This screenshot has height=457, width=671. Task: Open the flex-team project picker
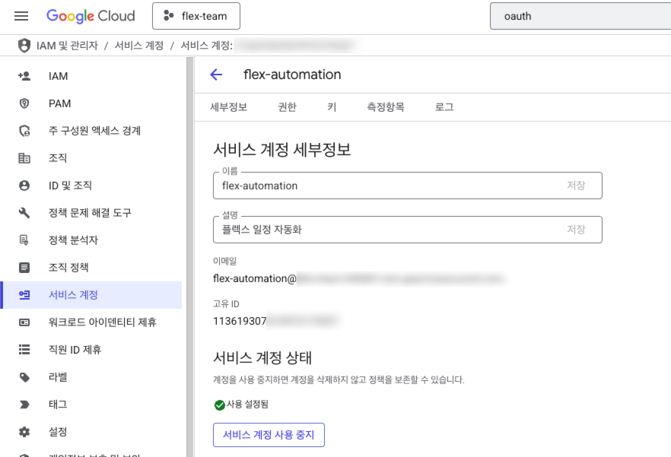196,16
